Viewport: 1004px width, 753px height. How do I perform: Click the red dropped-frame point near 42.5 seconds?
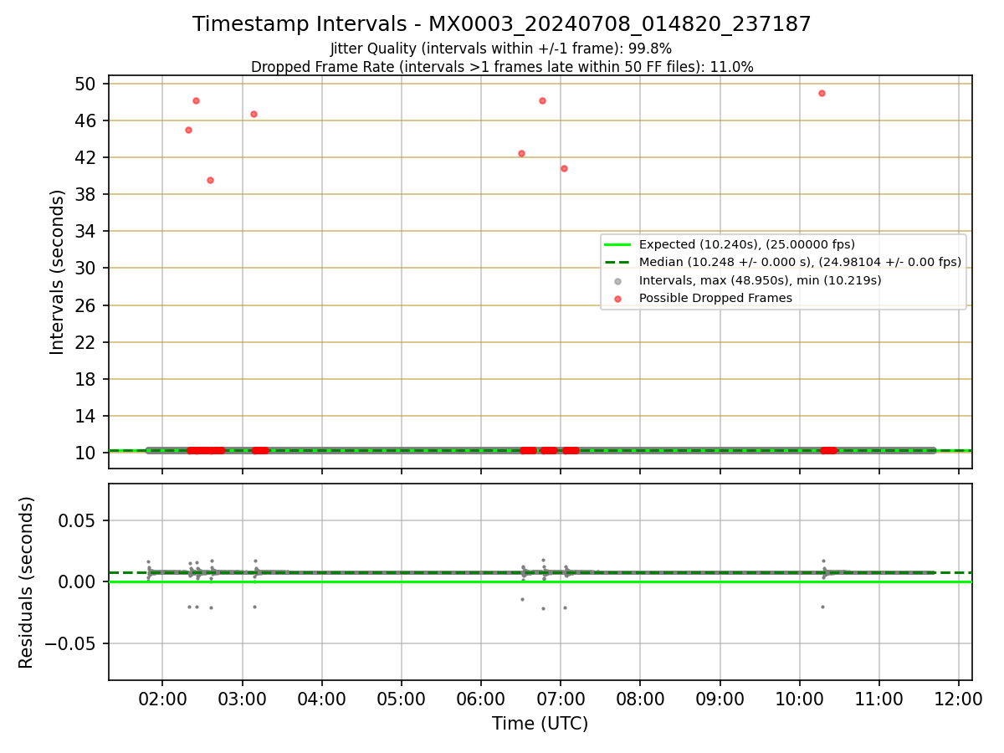521,153
